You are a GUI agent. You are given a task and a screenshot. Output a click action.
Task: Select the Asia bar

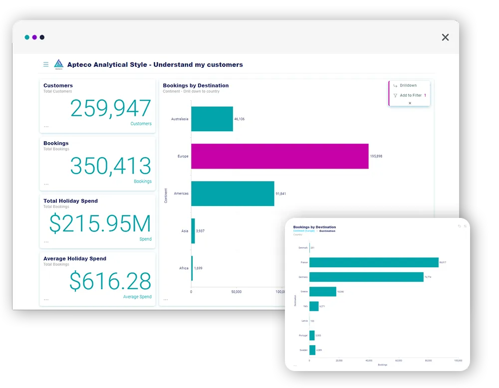(193, 231)
